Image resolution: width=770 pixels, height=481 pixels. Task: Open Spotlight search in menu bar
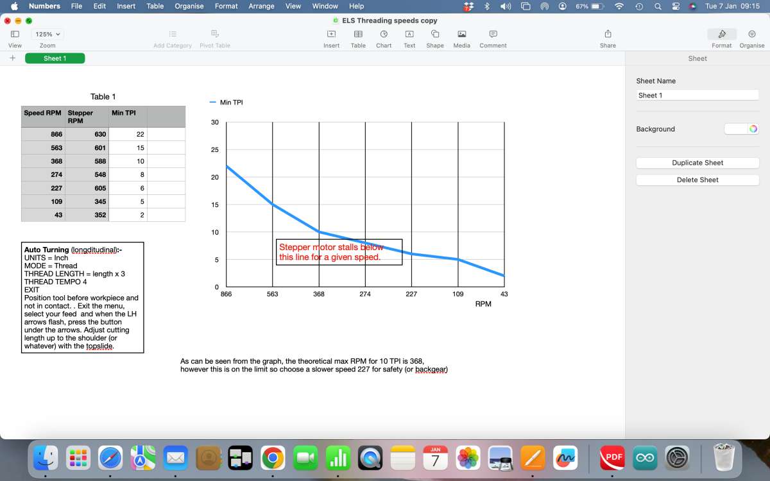click(658, 6)
